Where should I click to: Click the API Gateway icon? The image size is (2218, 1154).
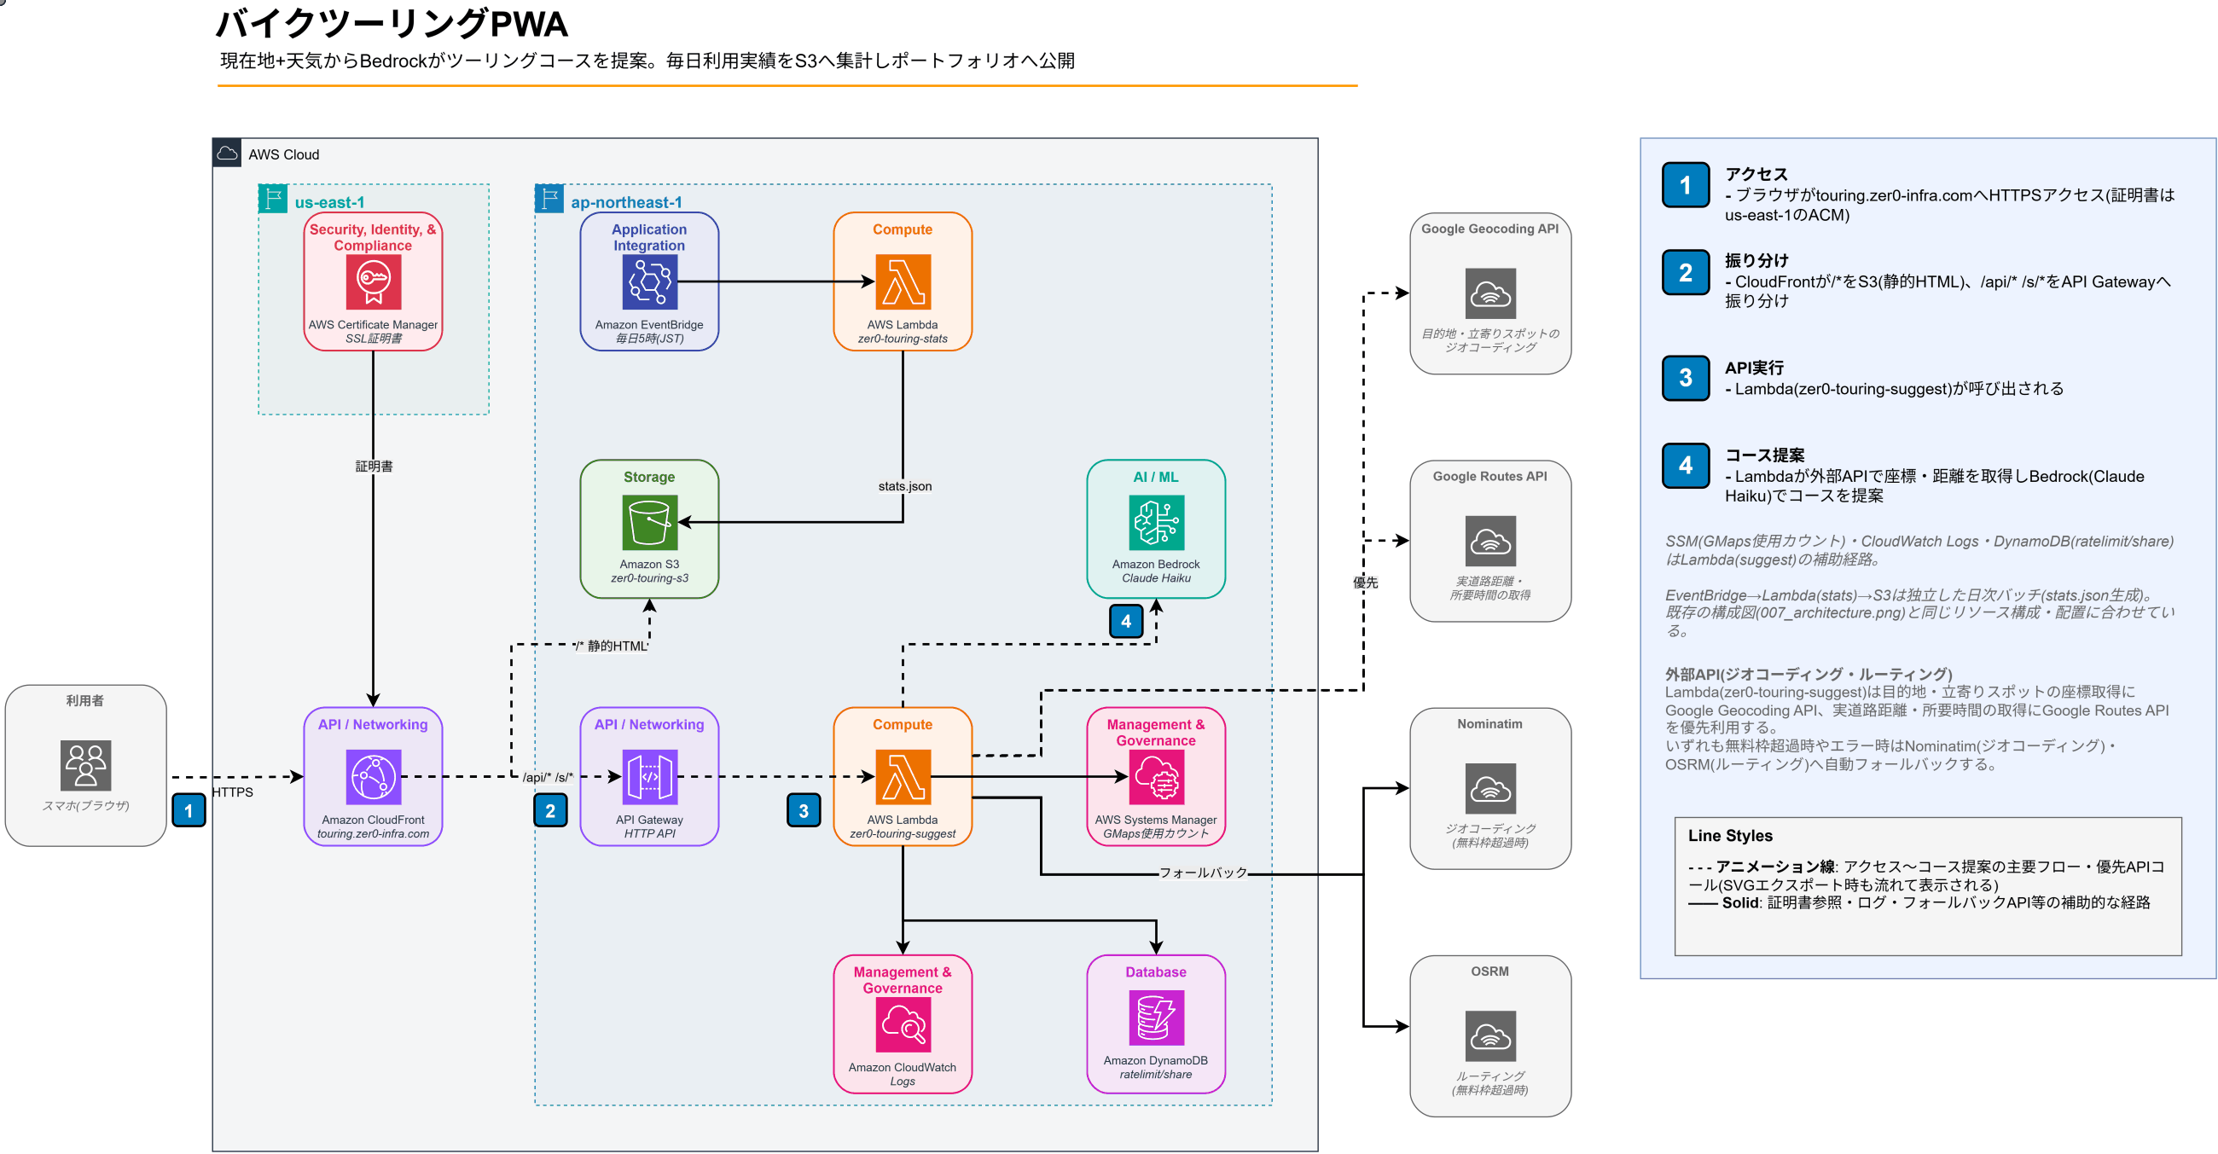649,777
